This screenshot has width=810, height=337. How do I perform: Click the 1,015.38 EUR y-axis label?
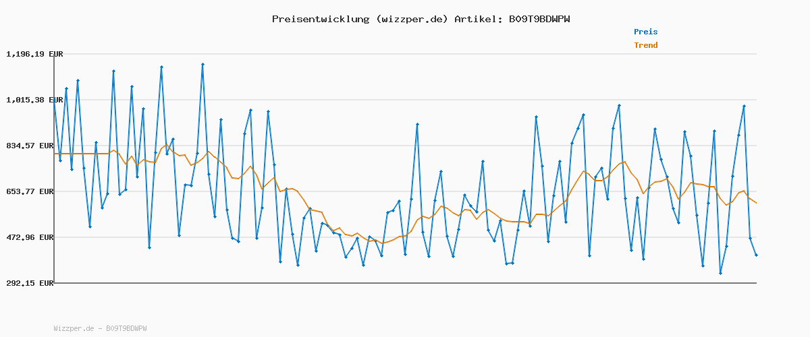34,100
